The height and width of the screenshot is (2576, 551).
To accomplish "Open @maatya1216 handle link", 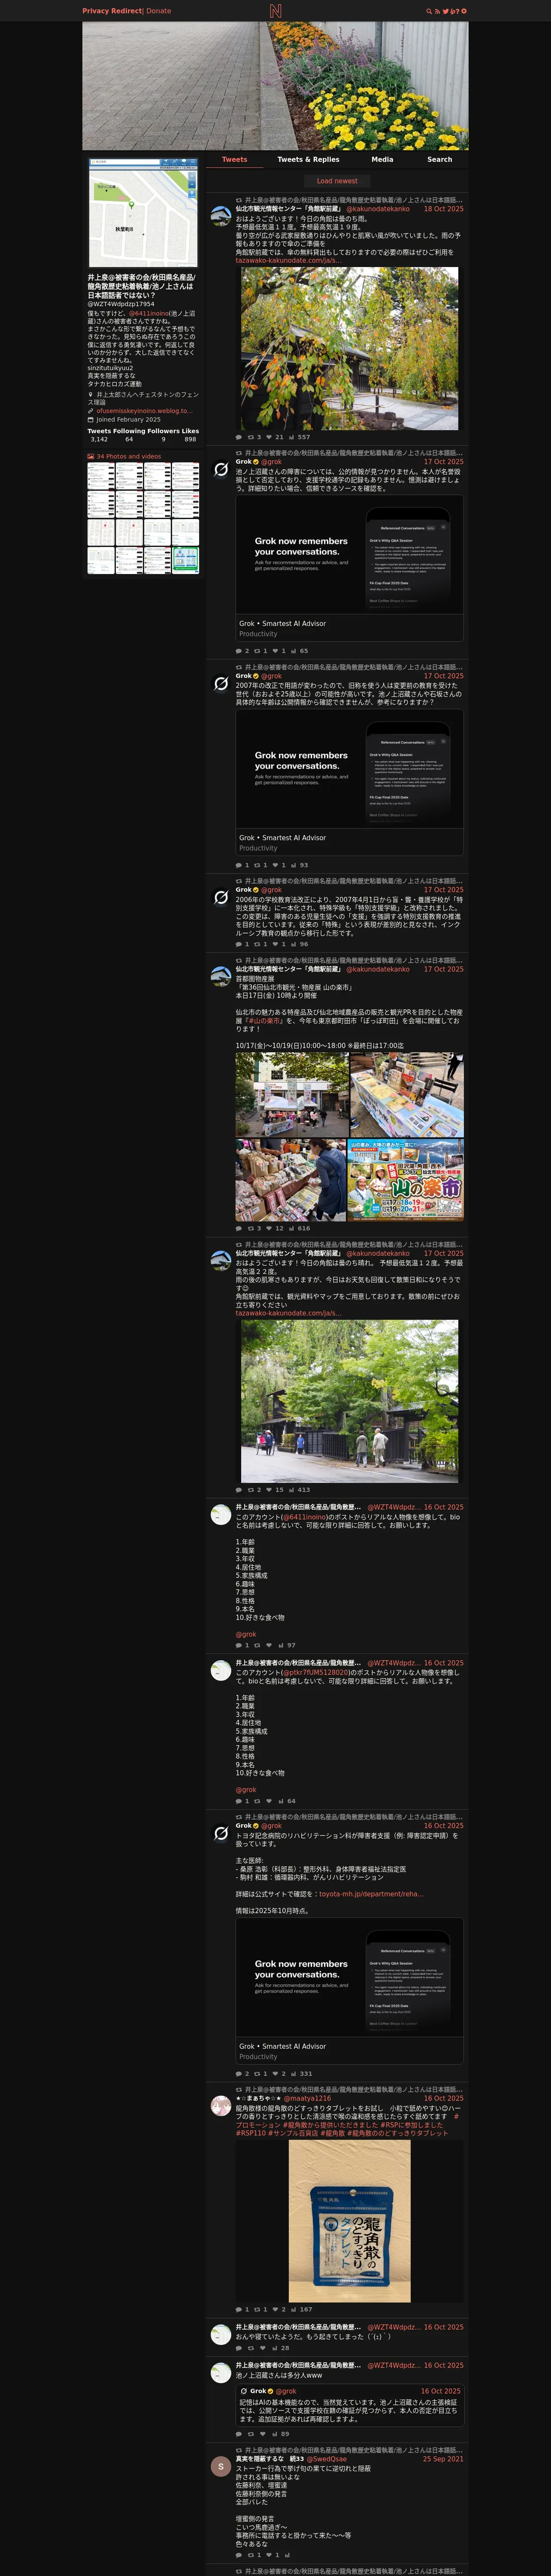I will (x=308, y=2099).
